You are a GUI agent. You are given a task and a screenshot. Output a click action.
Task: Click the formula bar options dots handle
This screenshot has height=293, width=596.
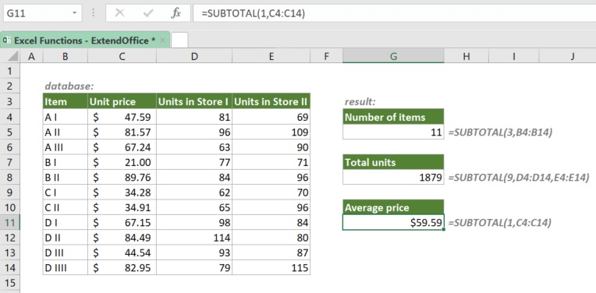tap(93, 13)
